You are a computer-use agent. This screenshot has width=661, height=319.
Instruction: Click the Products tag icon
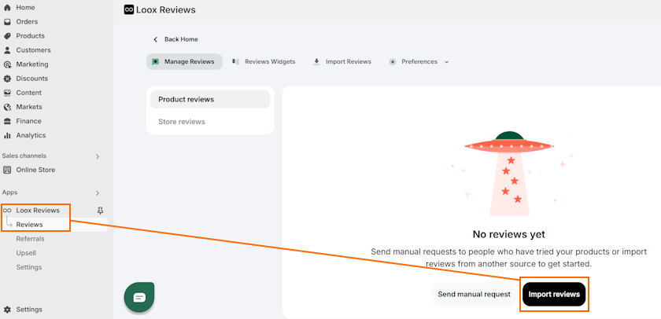click(7, 36)
